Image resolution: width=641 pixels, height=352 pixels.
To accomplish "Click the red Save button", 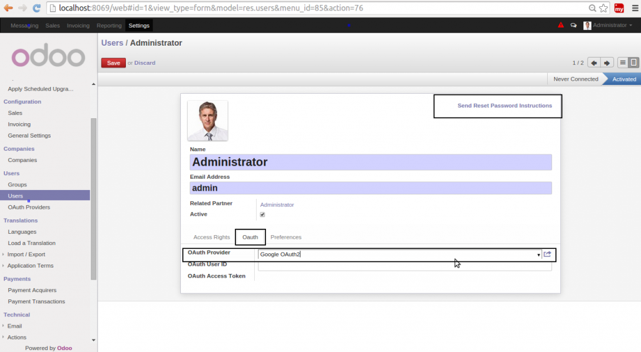I will [113, 63].
